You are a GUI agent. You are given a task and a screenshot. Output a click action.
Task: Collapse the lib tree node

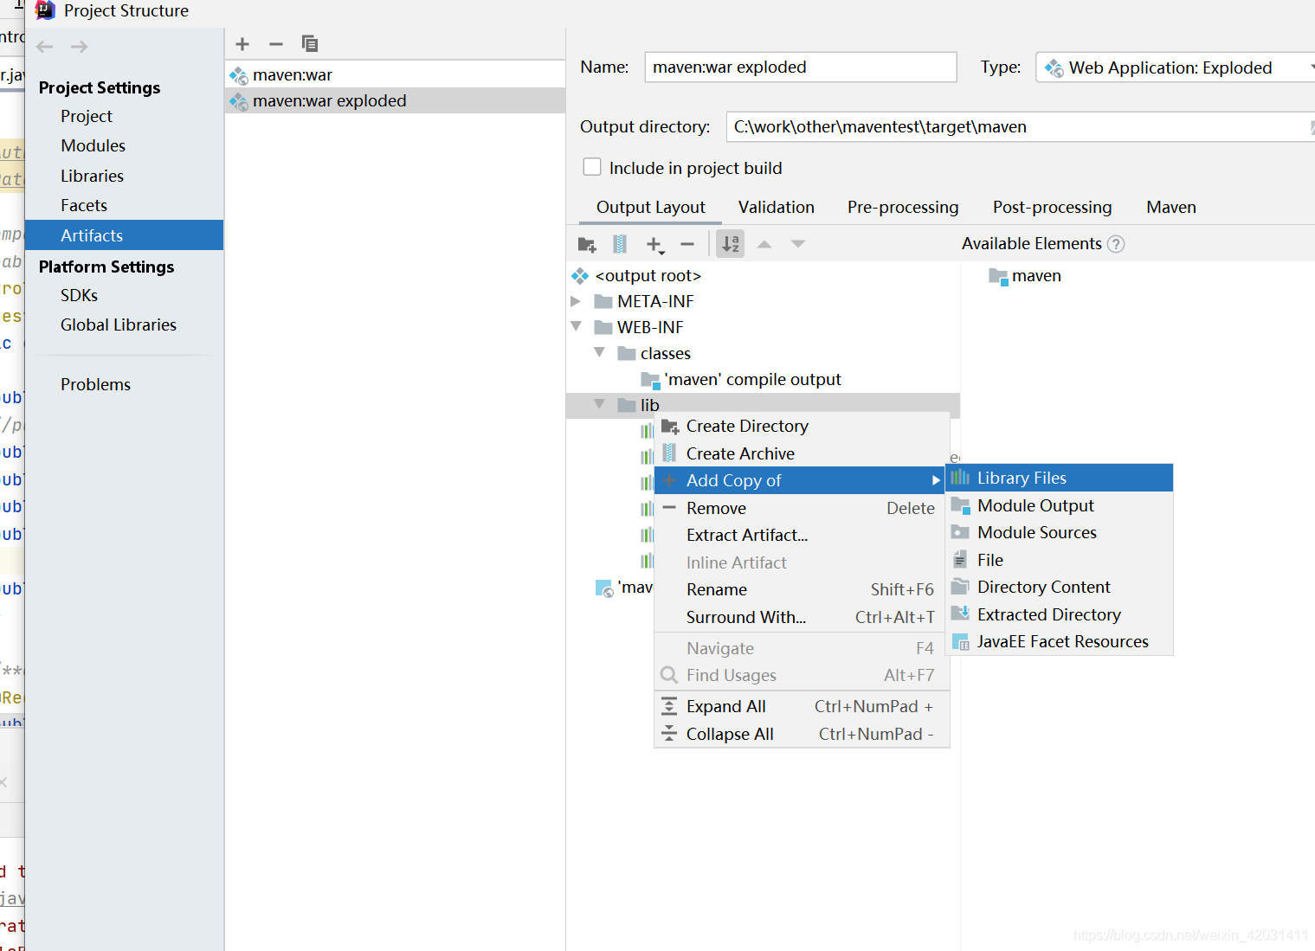(x=599, y=404)
